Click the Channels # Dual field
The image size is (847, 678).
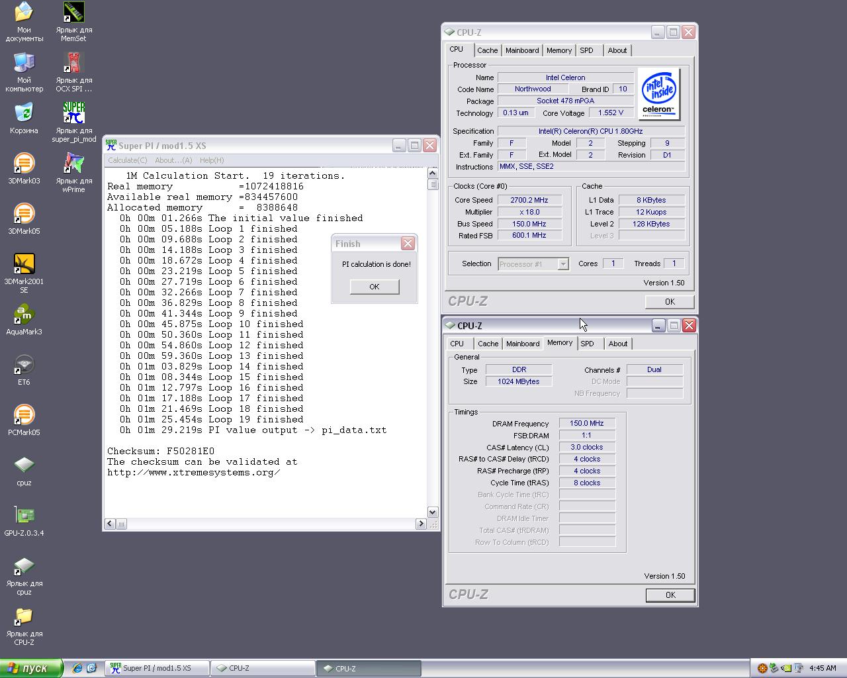click(654, 369)
